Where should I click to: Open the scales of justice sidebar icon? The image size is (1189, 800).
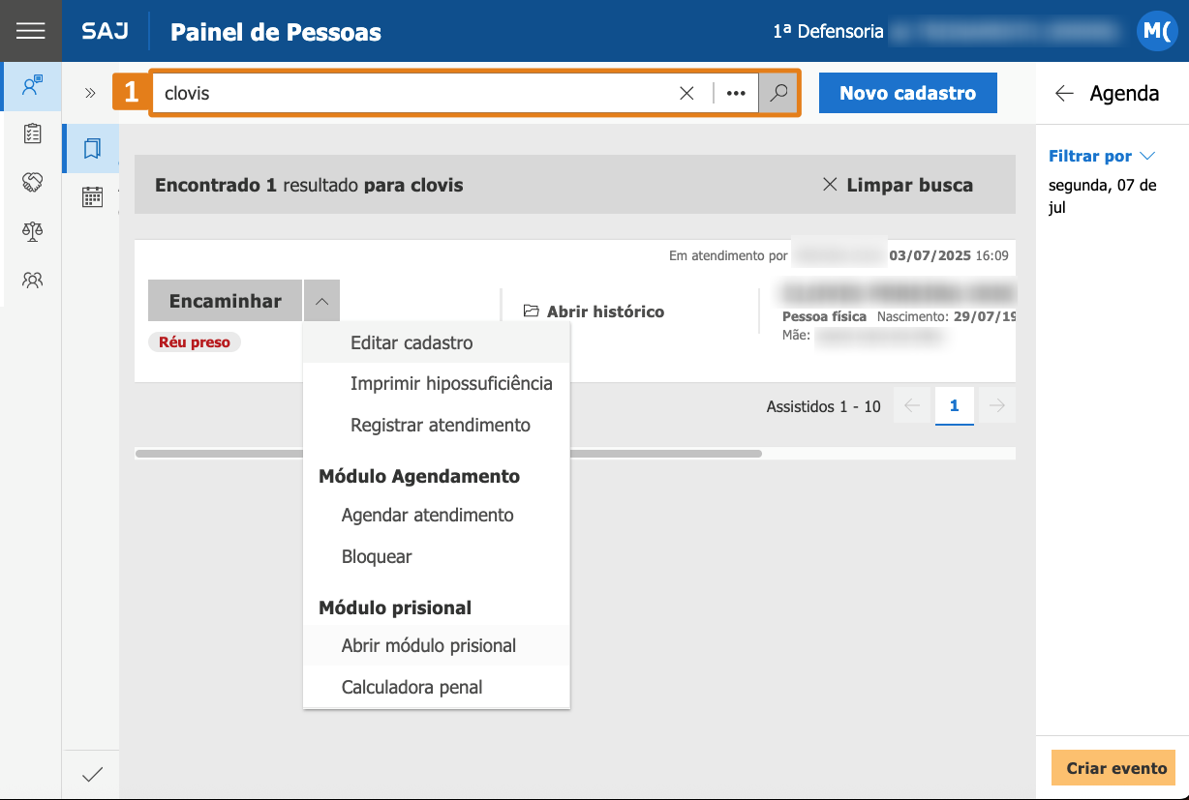(32, 231)
